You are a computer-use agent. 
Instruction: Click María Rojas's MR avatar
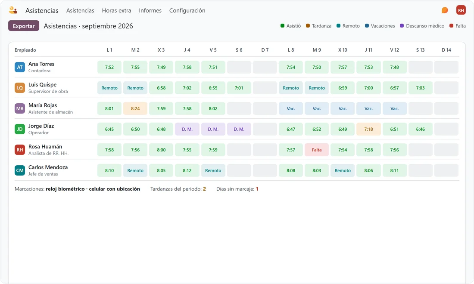(x=20, y=108)
